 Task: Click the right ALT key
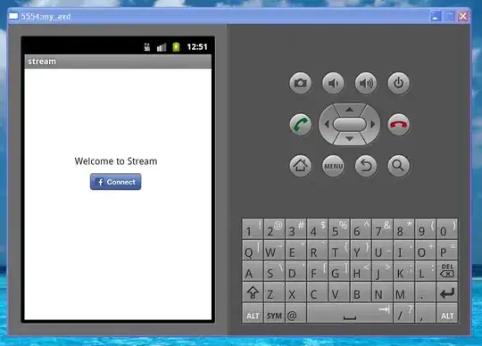(x=447, y=313)
